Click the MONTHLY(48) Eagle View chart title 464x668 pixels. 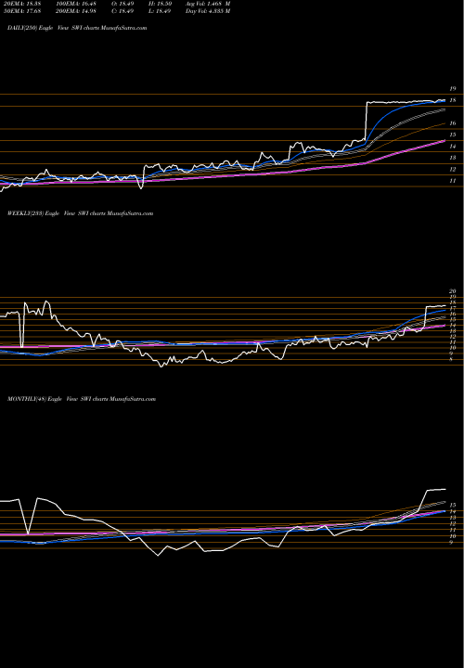click(82, 399)
